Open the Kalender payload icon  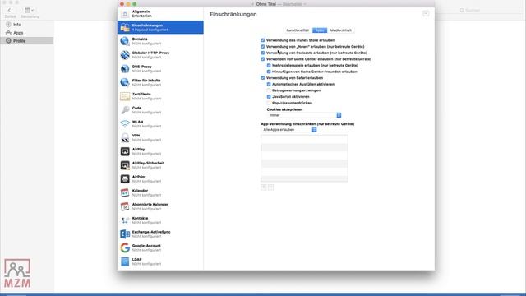(125, 192)
